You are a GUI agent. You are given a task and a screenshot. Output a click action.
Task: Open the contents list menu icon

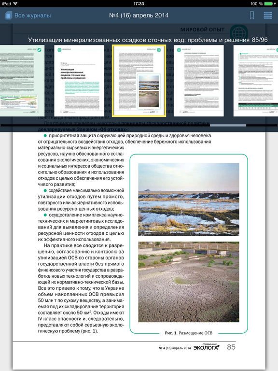tap(268, 15)
